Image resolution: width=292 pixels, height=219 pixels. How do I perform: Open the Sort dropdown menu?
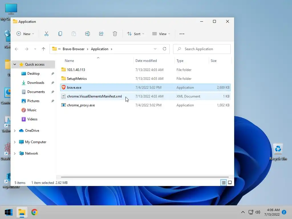point(136,34)
